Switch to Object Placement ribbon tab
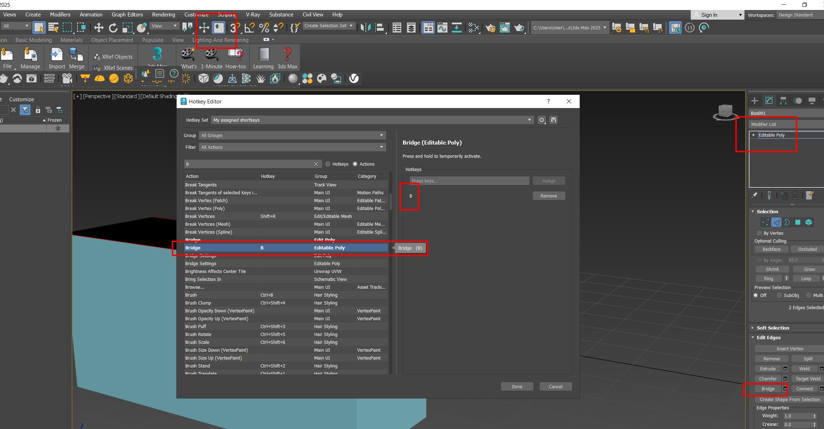Viewport: 824px width, 429px height. (112, 40)
